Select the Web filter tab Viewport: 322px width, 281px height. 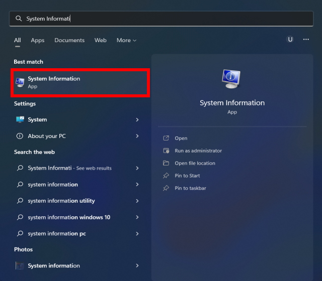(x=101, y=40)
